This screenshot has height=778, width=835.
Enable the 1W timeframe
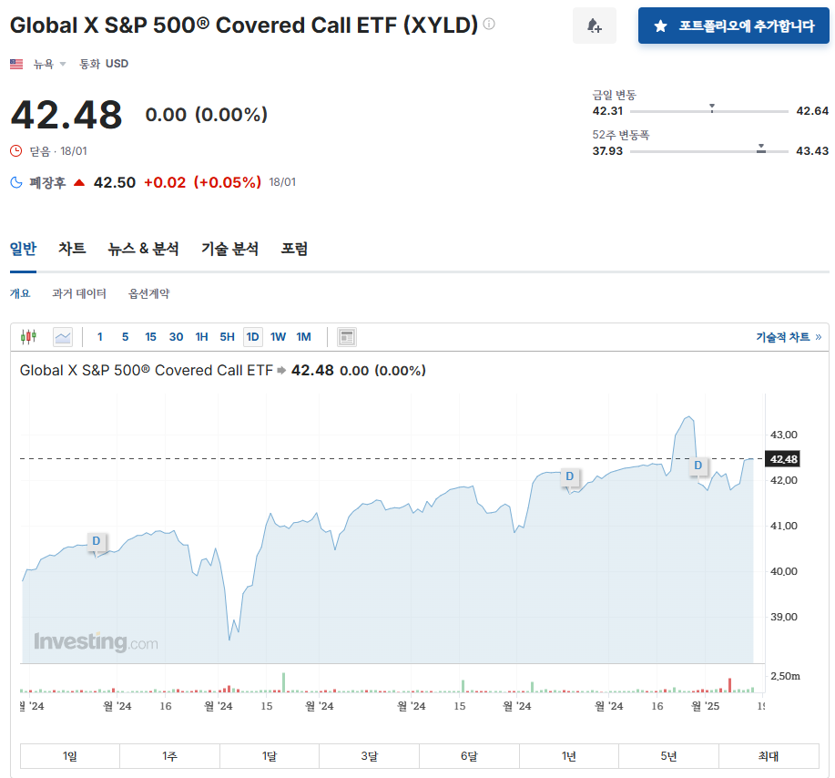pyautogui.click(x=279, y=336)
